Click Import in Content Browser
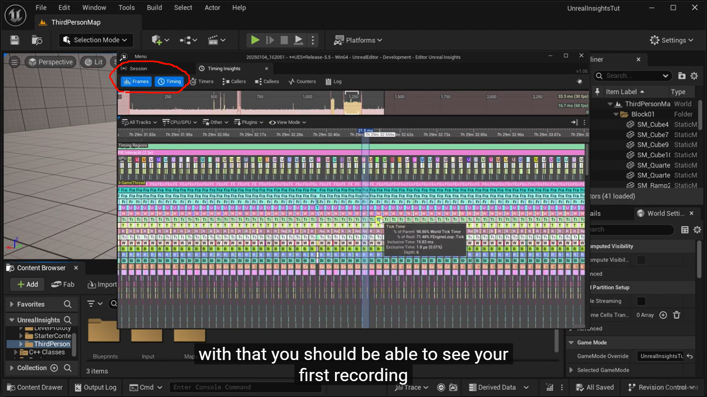The width and height of the screenshot is (707, 397). click(x=102, y=284)
